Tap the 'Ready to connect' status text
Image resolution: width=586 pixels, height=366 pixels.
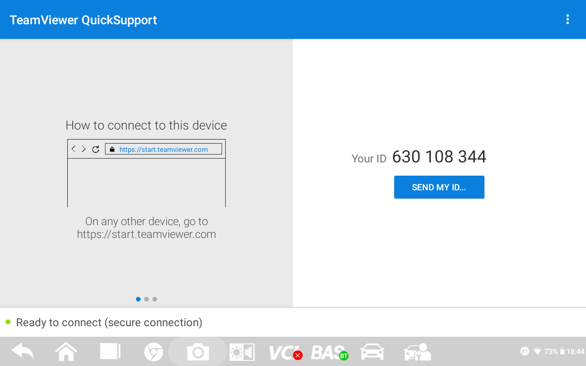click(109, 323)
